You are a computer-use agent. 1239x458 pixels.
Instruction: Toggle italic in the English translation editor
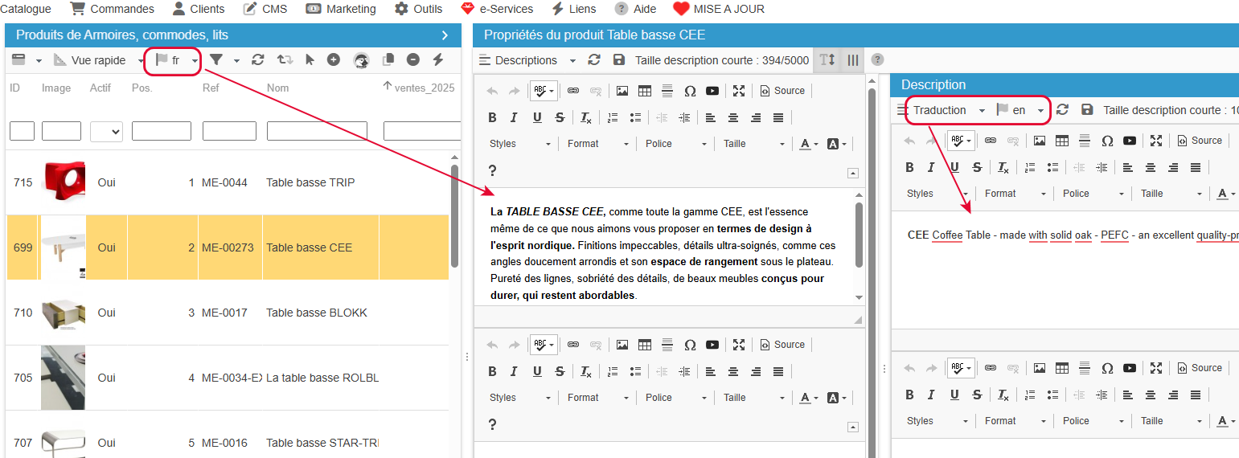click(x=931, y=168)
